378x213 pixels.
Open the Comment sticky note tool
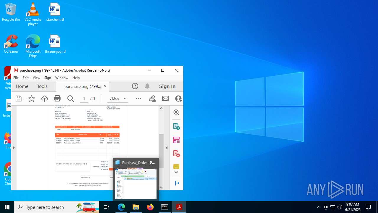coord(176,167)
